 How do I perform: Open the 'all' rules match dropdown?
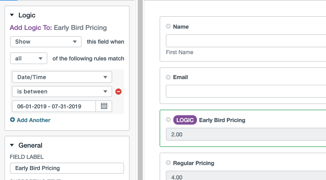(x=28, y=58)
